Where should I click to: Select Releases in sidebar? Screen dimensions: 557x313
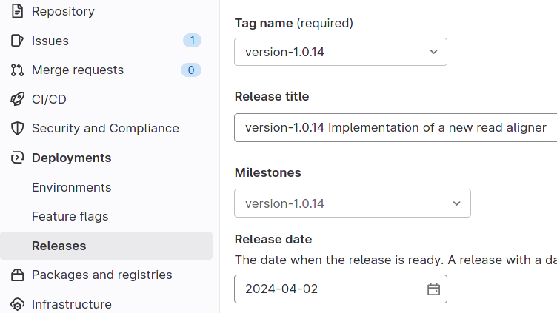(x=106, y=246)
